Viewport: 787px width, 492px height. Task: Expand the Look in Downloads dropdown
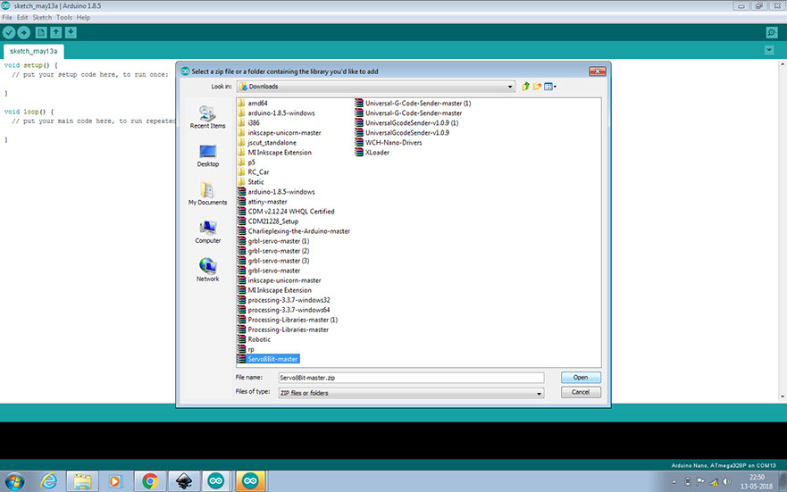click(x=510, y=87)
